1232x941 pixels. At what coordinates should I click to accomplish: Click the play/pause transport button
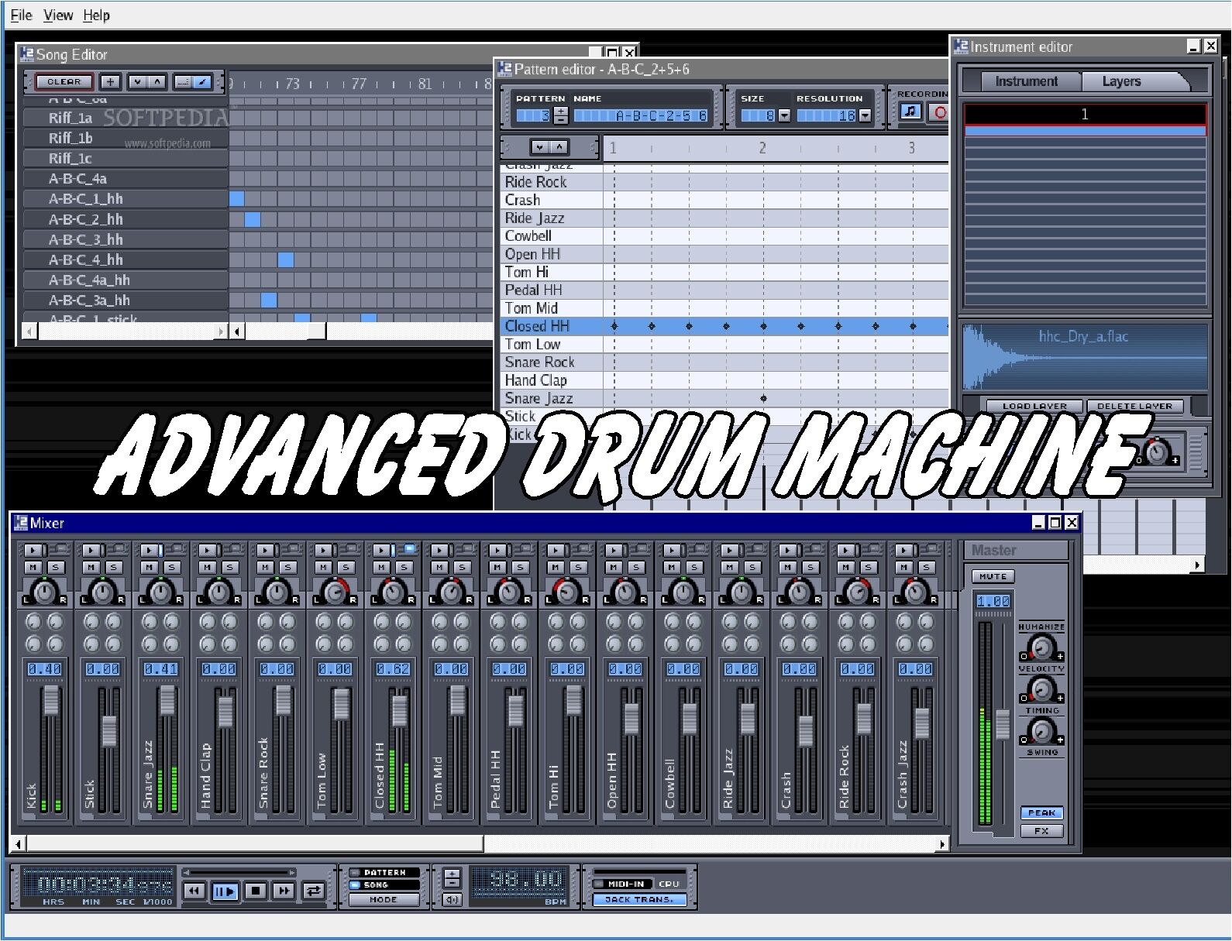pyautogui.click(x=225, y=891)
